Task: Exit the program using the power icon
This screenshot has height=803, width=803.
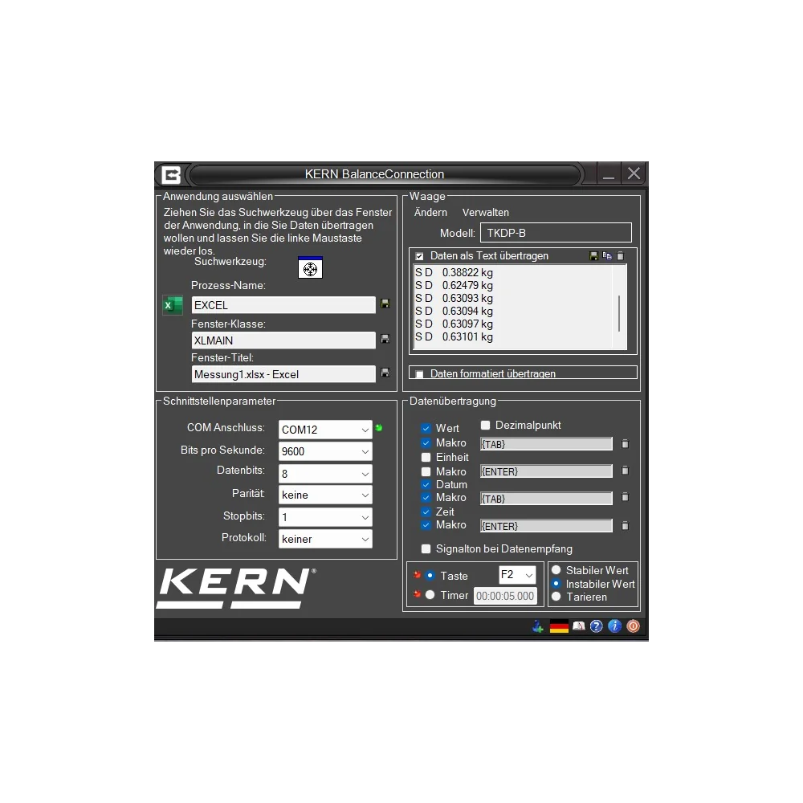Action: [633, 626]
